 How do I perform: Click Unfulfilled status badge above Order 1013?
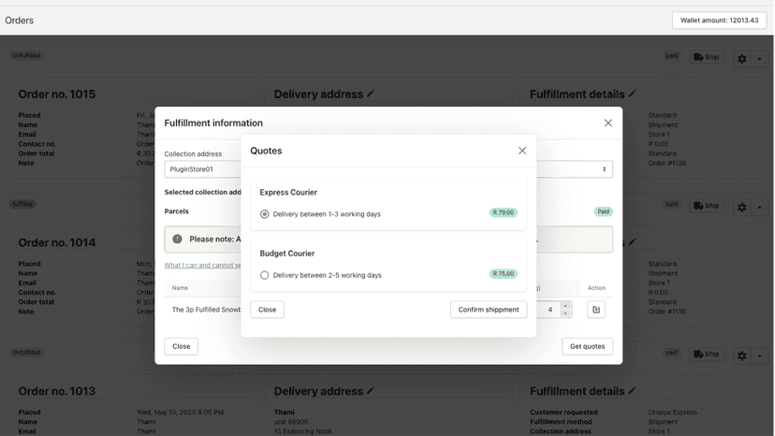pos(26,353)
